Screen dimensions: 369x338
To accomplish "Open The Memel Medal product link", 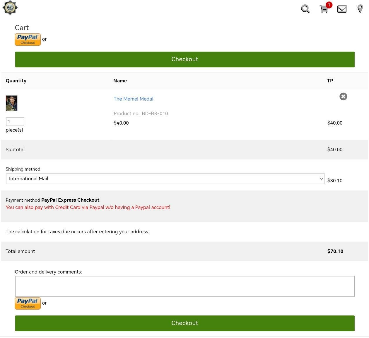I will 133,99.
